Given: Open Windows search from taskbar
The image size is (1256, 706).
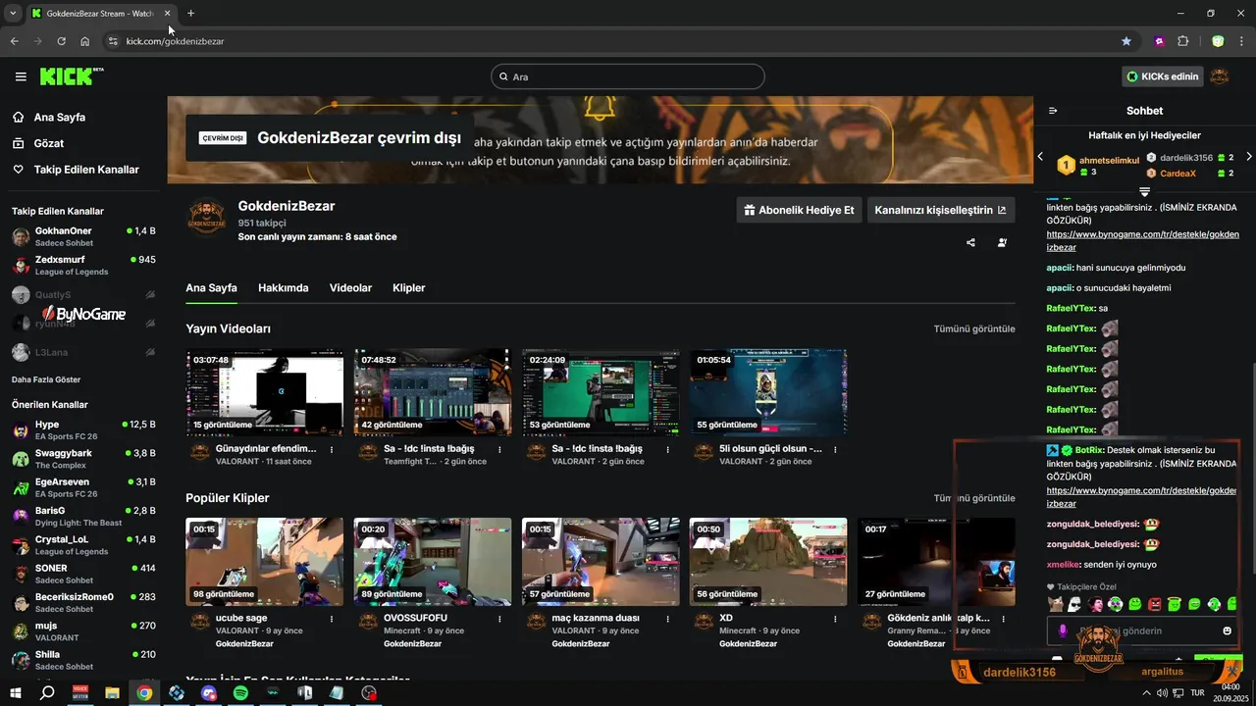Looking at the screenshot, I should 47,692.
